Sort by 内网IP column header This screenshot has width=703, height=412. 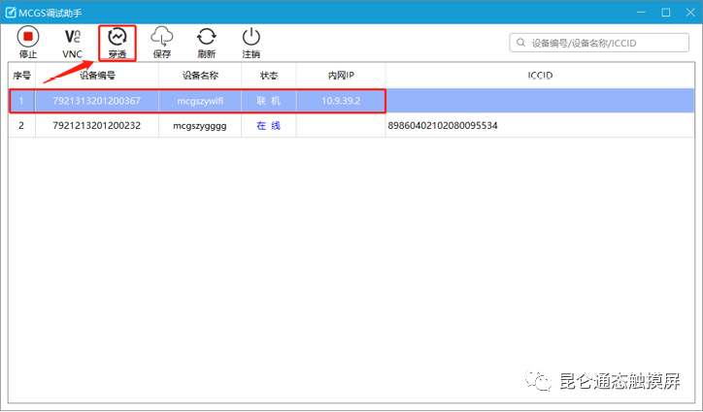click(x=341, y=76)
